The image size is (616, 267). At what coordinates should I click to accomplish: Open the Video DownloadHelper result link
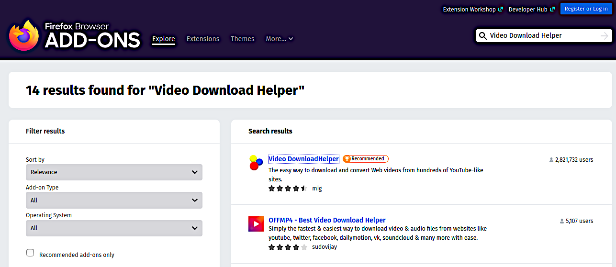(304, 159)
